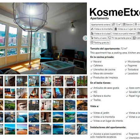This screenshot has height=140, width=140.
Task: Click 'Fogones' in the kitchen list
Action: pos(132,66)
